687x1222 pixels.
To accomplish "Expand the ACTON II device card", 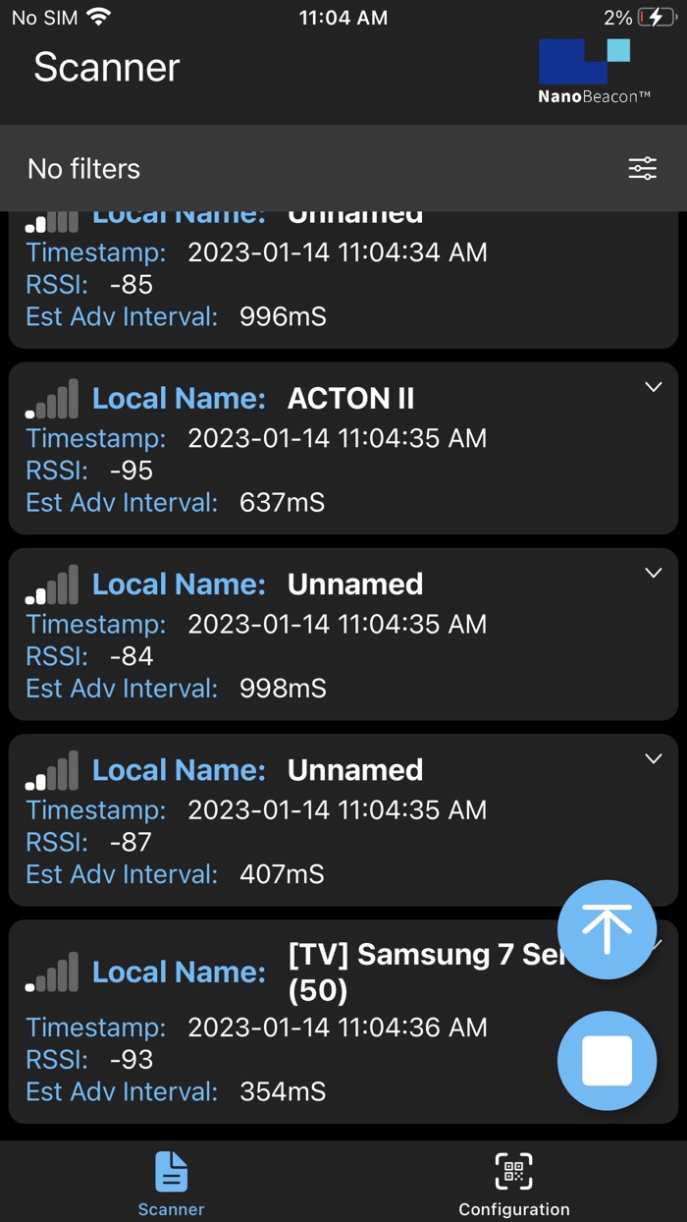I will [653, 387].
